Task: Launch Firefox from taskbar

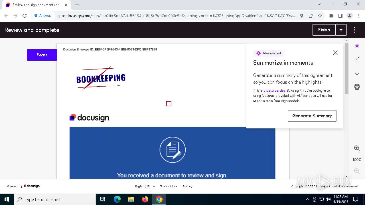Action: pyautogui.click(x=145, y=199)
